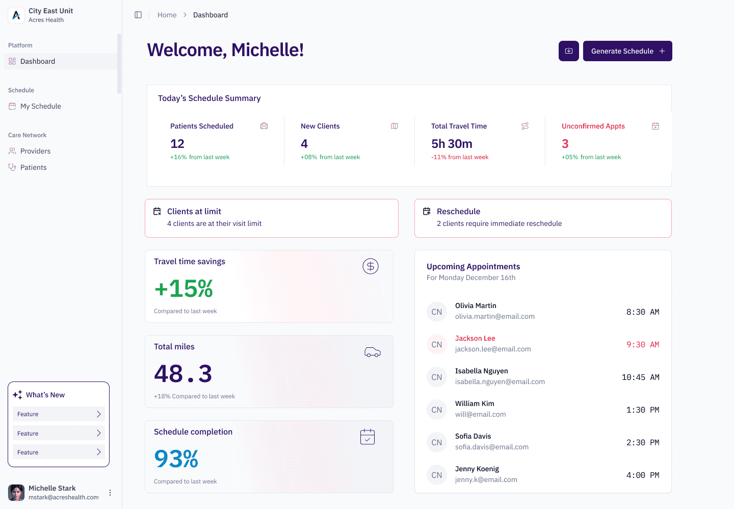Click the Upcoming Appointments heading
Viewport: 734px width, 509px height.
(x=474, y=266)
